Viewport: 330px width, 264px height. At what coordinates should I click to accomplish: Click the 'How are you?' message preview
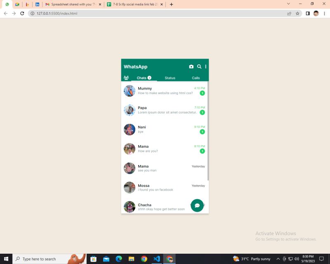point(148,151)
